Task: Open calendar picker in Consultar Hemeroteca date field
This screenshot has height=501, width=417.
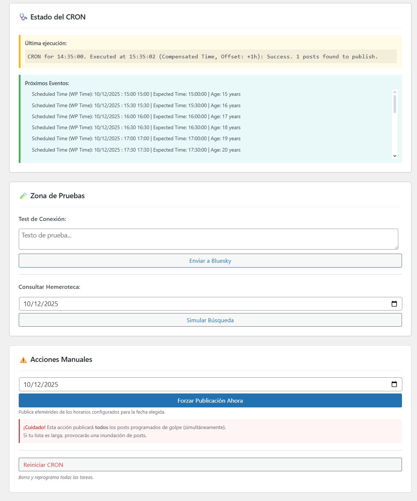Action: [394, 304]
